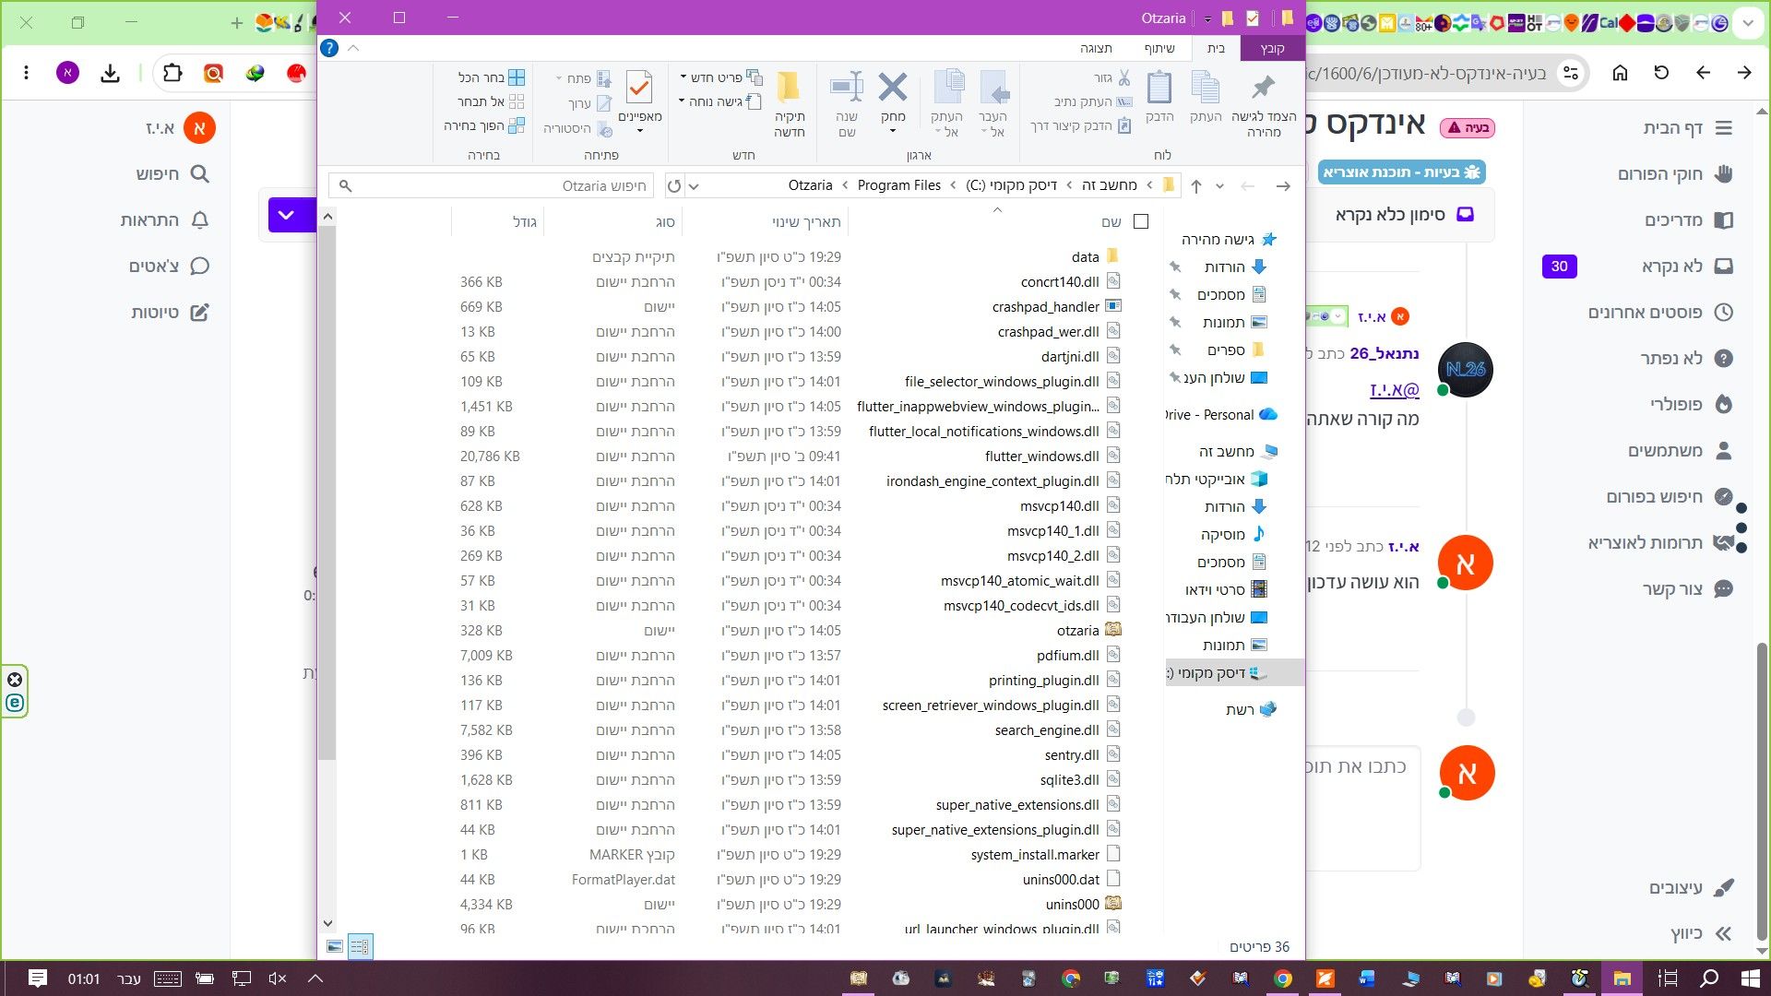Open the Windows Start menu

1750,978
